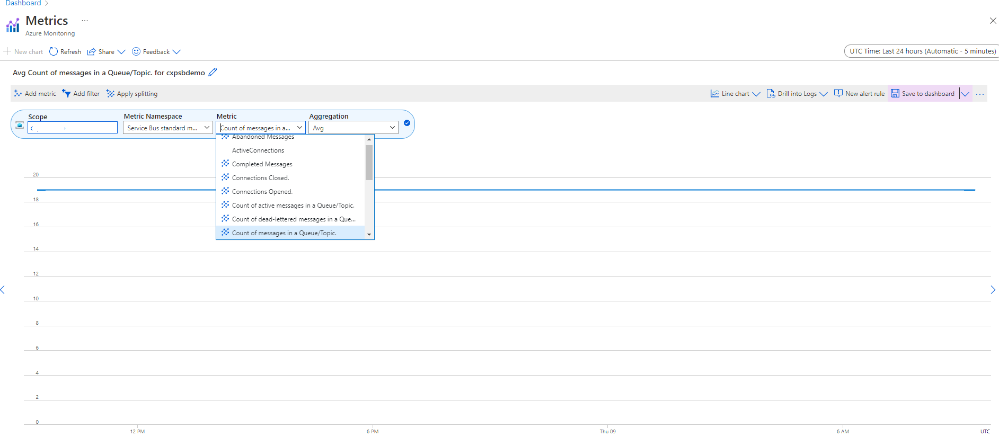This screenshot has height=437, width=999.
Task: Click the Save to dashboard disk icon
Action: tap(895, 93)
